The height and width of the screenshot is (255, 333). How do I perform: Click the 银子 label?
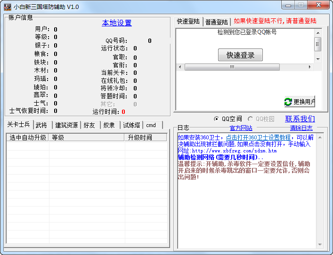pos(42,45)
